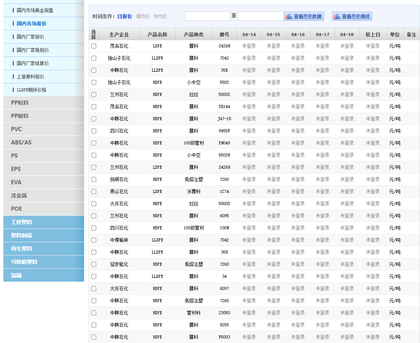Check the box for 茂名石化 LDPE 2426H
The width and height of the screenshot is (420, 343).
(94, 46)
